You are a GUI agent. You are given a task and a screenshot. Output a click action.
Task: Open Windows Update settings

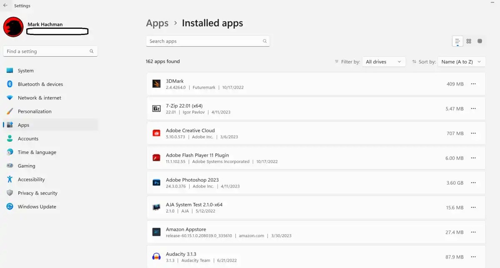(x=37, y=207)
